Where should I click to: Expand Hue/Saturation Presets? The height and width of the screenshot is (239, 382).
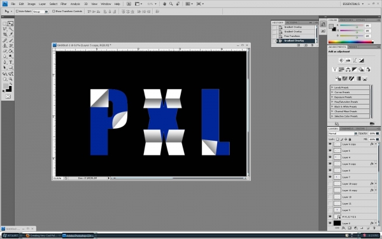pos(332,102)
